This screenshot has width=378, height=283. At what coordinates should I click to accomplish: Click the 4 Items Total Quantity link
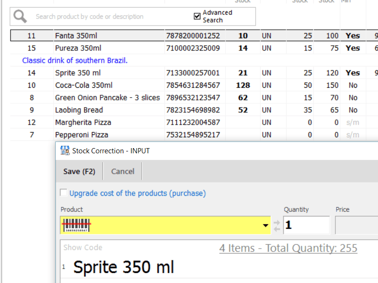tap(288, 248)
